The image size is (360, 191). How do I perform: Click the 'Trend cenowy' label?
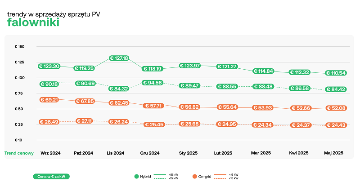(x=19, y=153)
